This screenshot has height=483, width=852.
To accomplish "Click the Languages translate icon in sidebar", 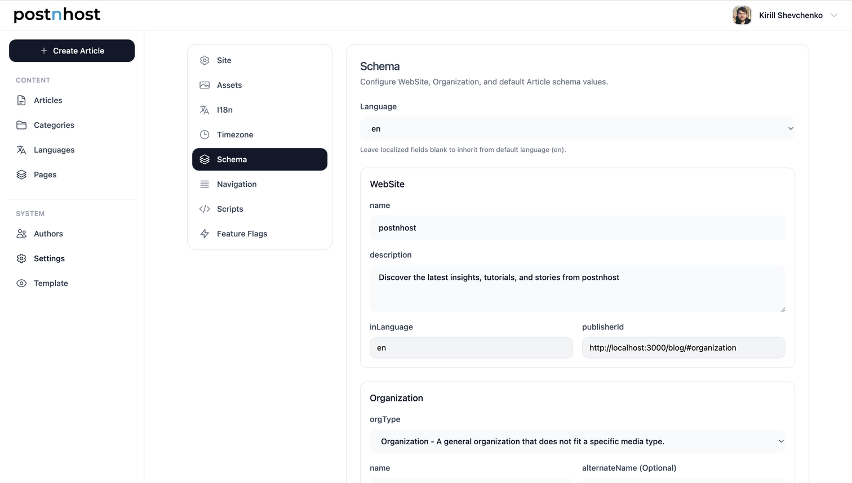I will pyautogui.click(x=21, y=150).
